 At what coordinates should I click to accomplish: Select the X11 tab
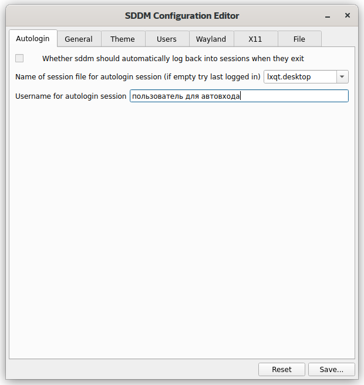coord(255,39)
